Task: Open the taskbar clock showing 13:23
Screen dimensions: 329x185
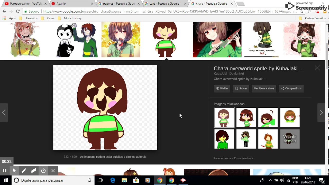Action: (308, 180)
